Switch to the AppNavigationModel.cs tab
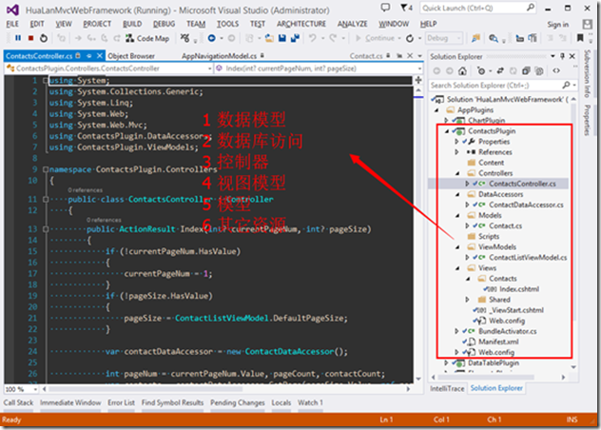Screen dimensions: 601x430 220,56
